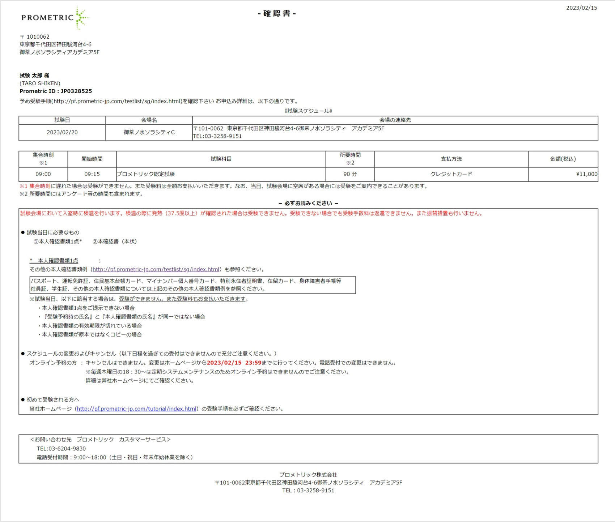Click the exam date cell 2023/02/20
The image size is (615, 522).
click(x=62, y=132)
